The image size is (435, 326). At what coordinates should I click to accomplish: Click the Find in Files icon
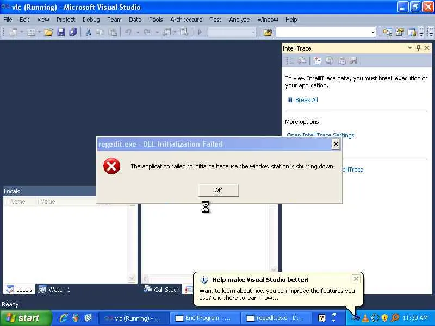(x=268, y=33)
